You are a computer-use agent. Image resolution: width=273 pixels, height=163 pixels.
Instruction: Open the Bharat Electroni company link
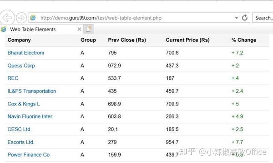coord(25,53)
